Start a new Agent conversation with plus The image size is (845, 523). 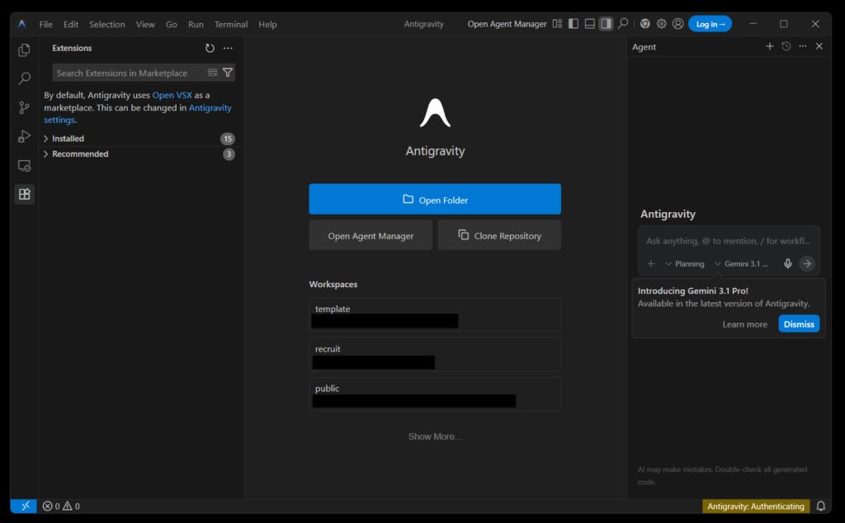(770, 46)
